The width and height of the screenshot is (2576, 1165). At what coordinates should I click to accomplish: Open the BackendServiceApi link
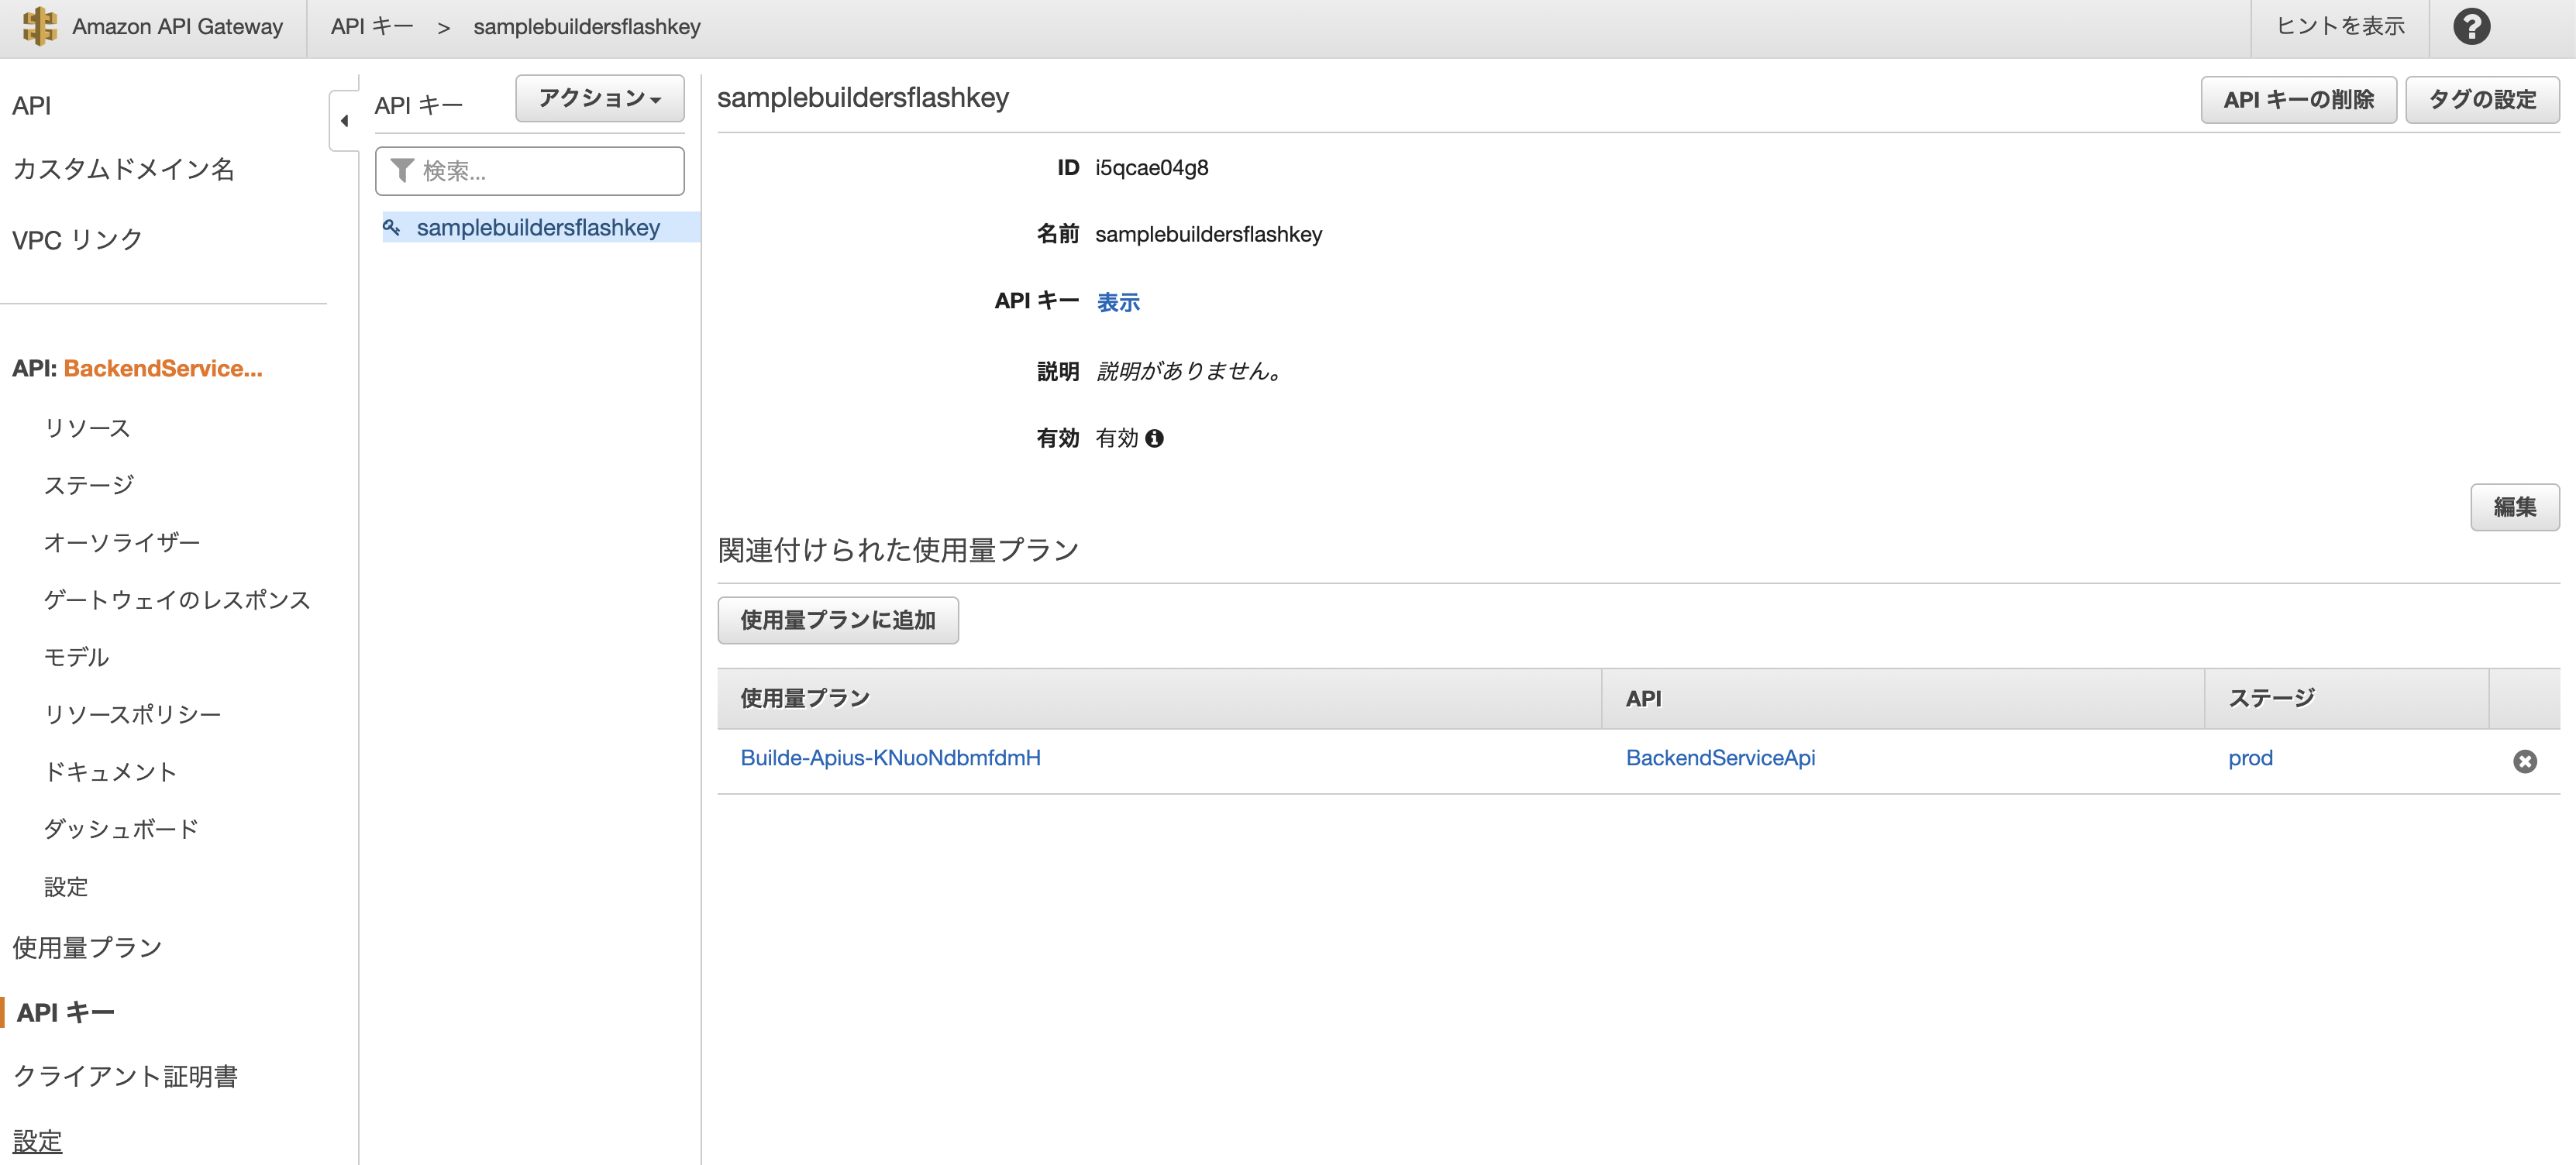tap(1720, 758)
